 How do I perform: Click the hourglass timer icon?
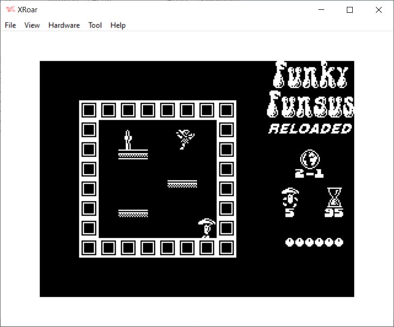point(334,197)
